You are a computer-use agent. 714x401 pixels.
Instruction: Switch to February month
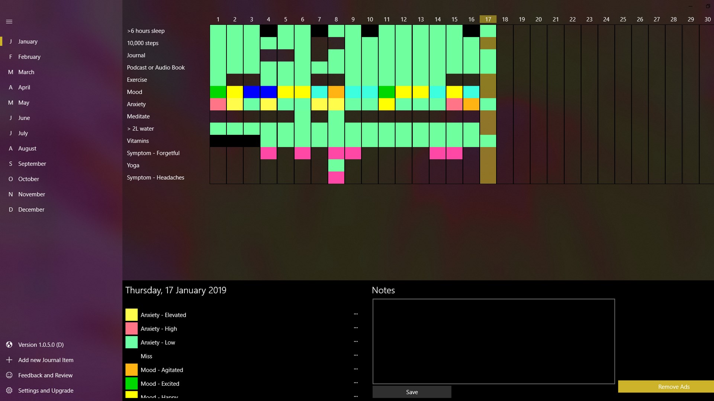29,57
